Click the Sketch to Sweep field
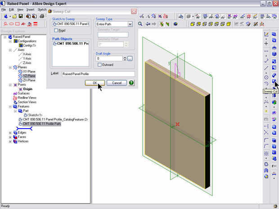Image resolution: width=279 pixels, height=209 pixels. 71,24
